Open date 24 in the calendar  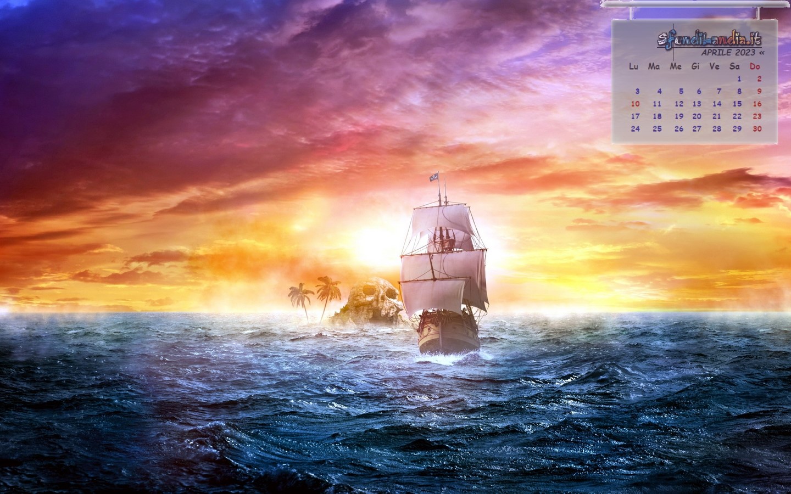(x=636, y=128)
